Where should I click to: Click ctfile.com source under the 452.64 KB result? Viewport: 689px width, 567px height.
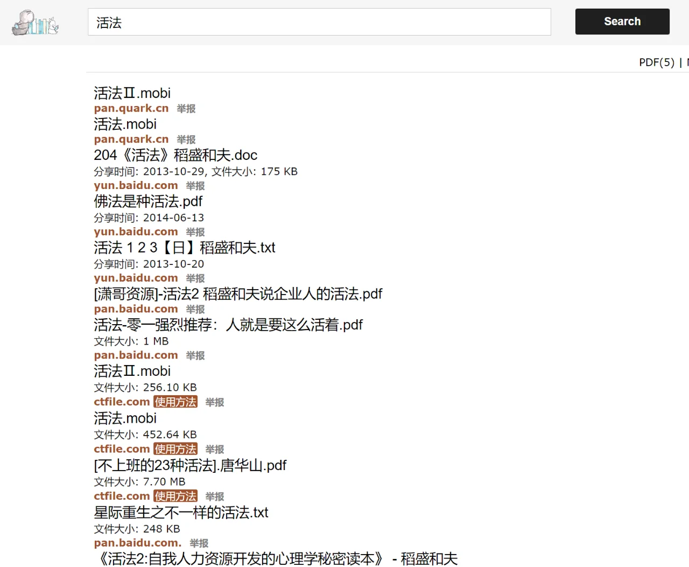coord(122,449)
